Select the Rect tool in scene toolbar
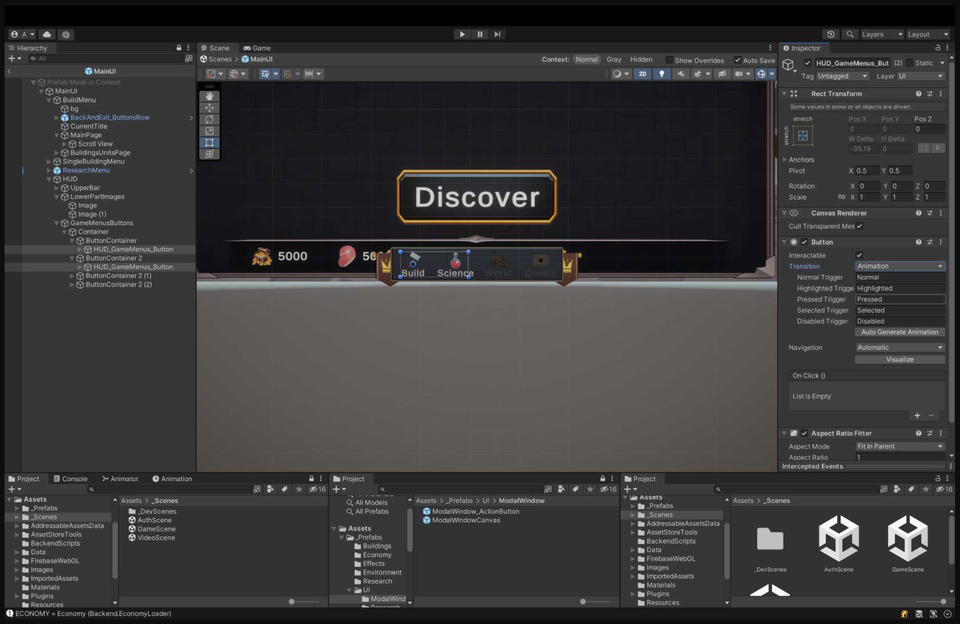This screenshot has width=960, height=624. (x=209, y=143)
